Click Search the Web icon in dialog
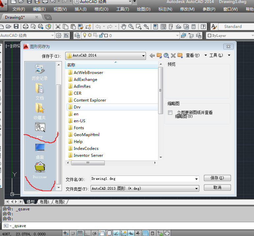Viewport: 254px width, 236px height. [x=166, y=56]
